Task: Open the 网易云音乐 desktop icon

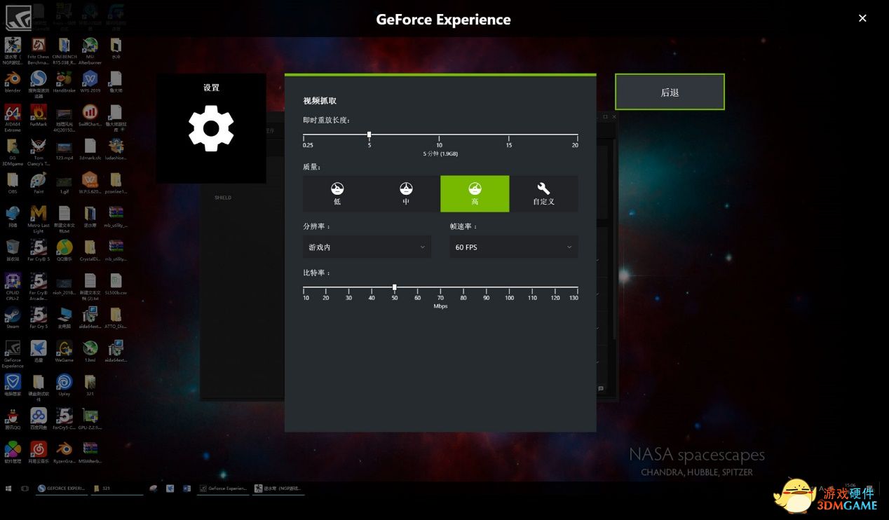Action: point(39,452)
